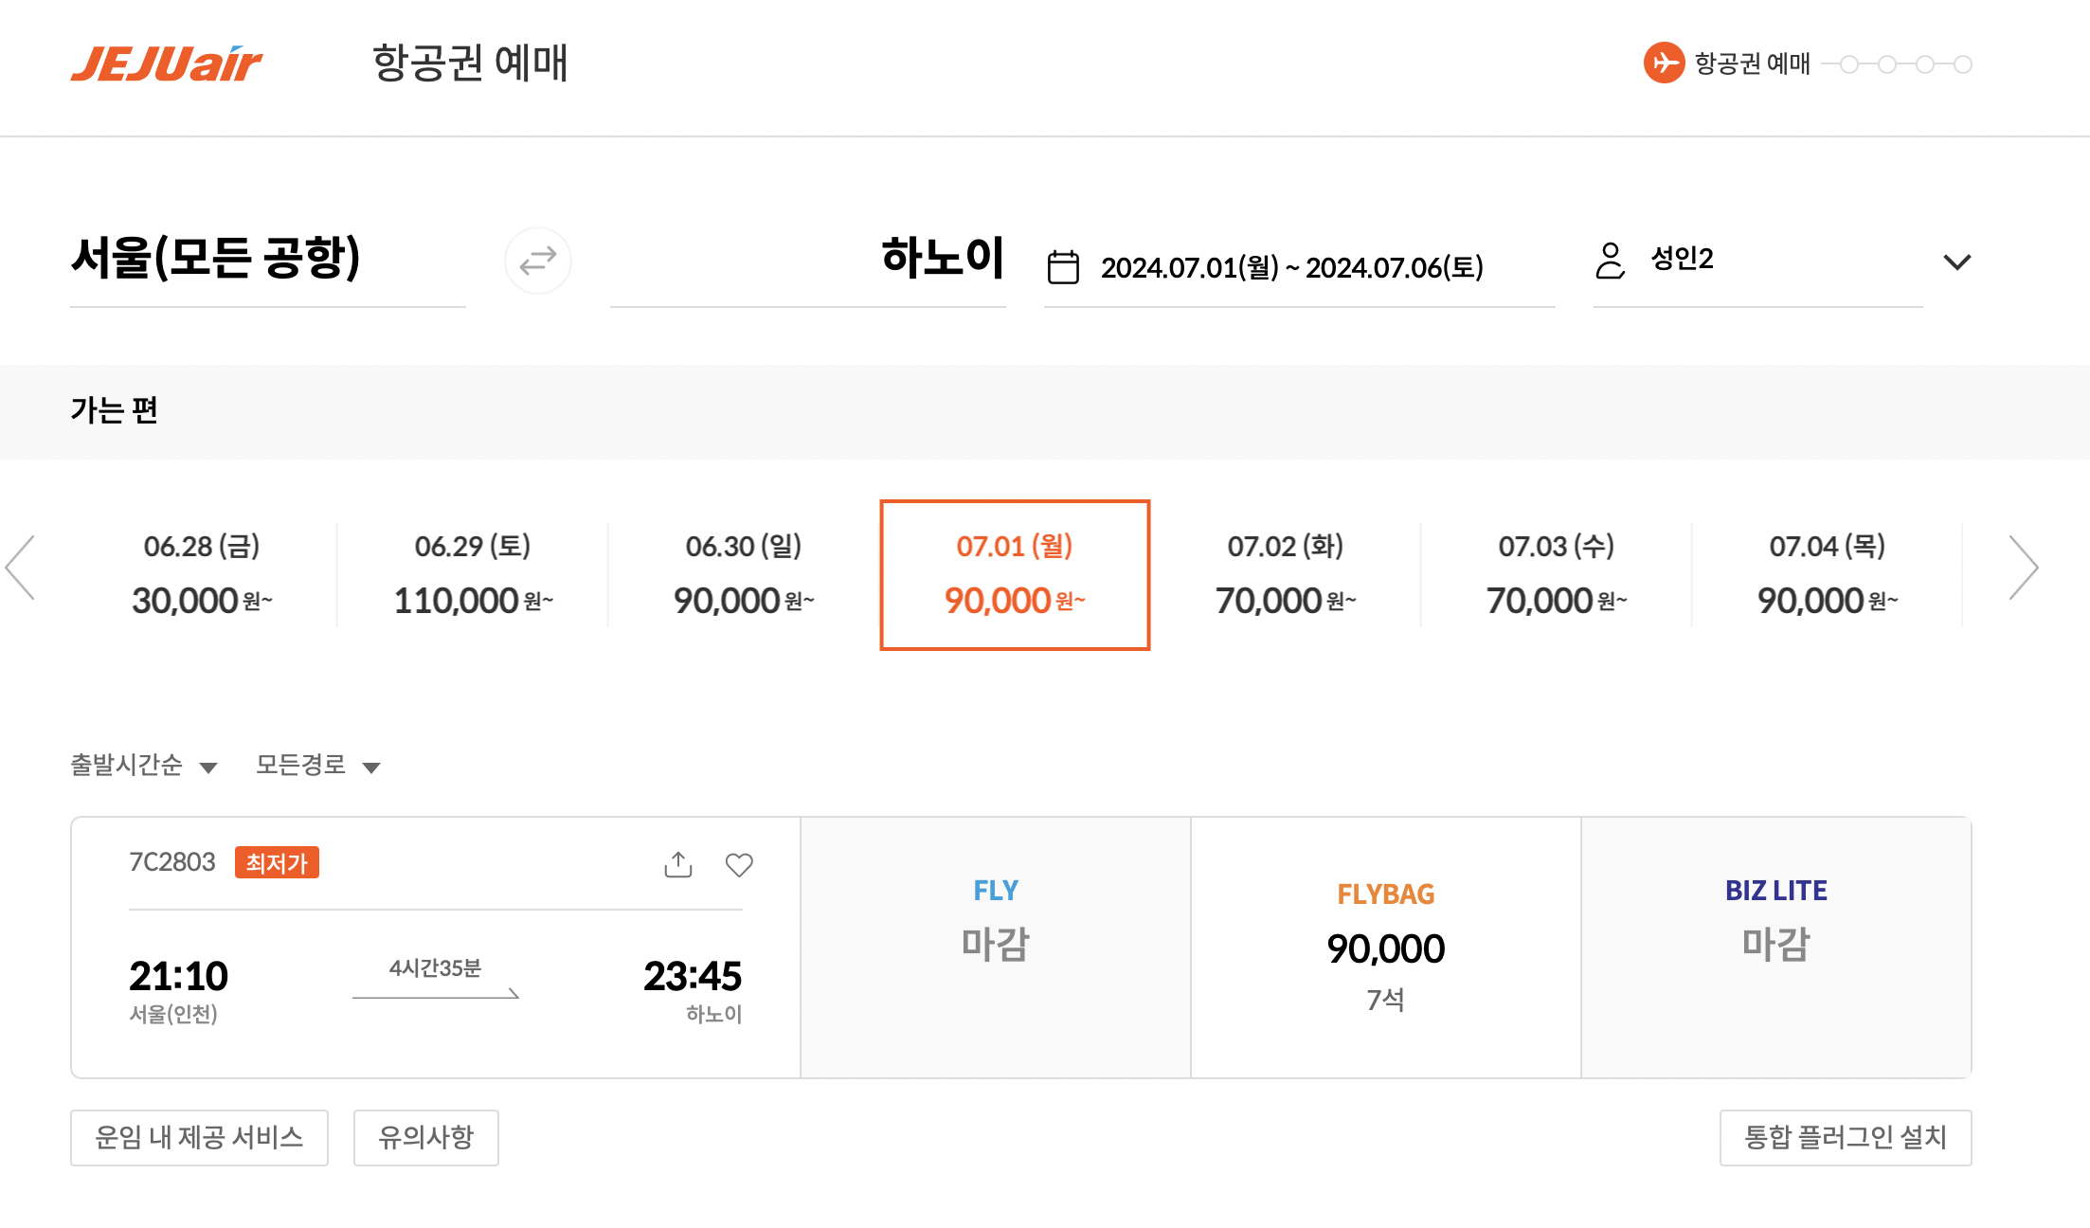Share flight 7C2803 details
This screenshot has height=1228, width=2090.
pos(677,863)
